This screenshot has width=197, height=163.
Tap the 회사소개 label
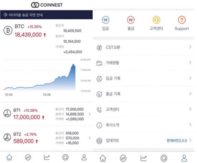pyautogui.click(x=112, y=125)
